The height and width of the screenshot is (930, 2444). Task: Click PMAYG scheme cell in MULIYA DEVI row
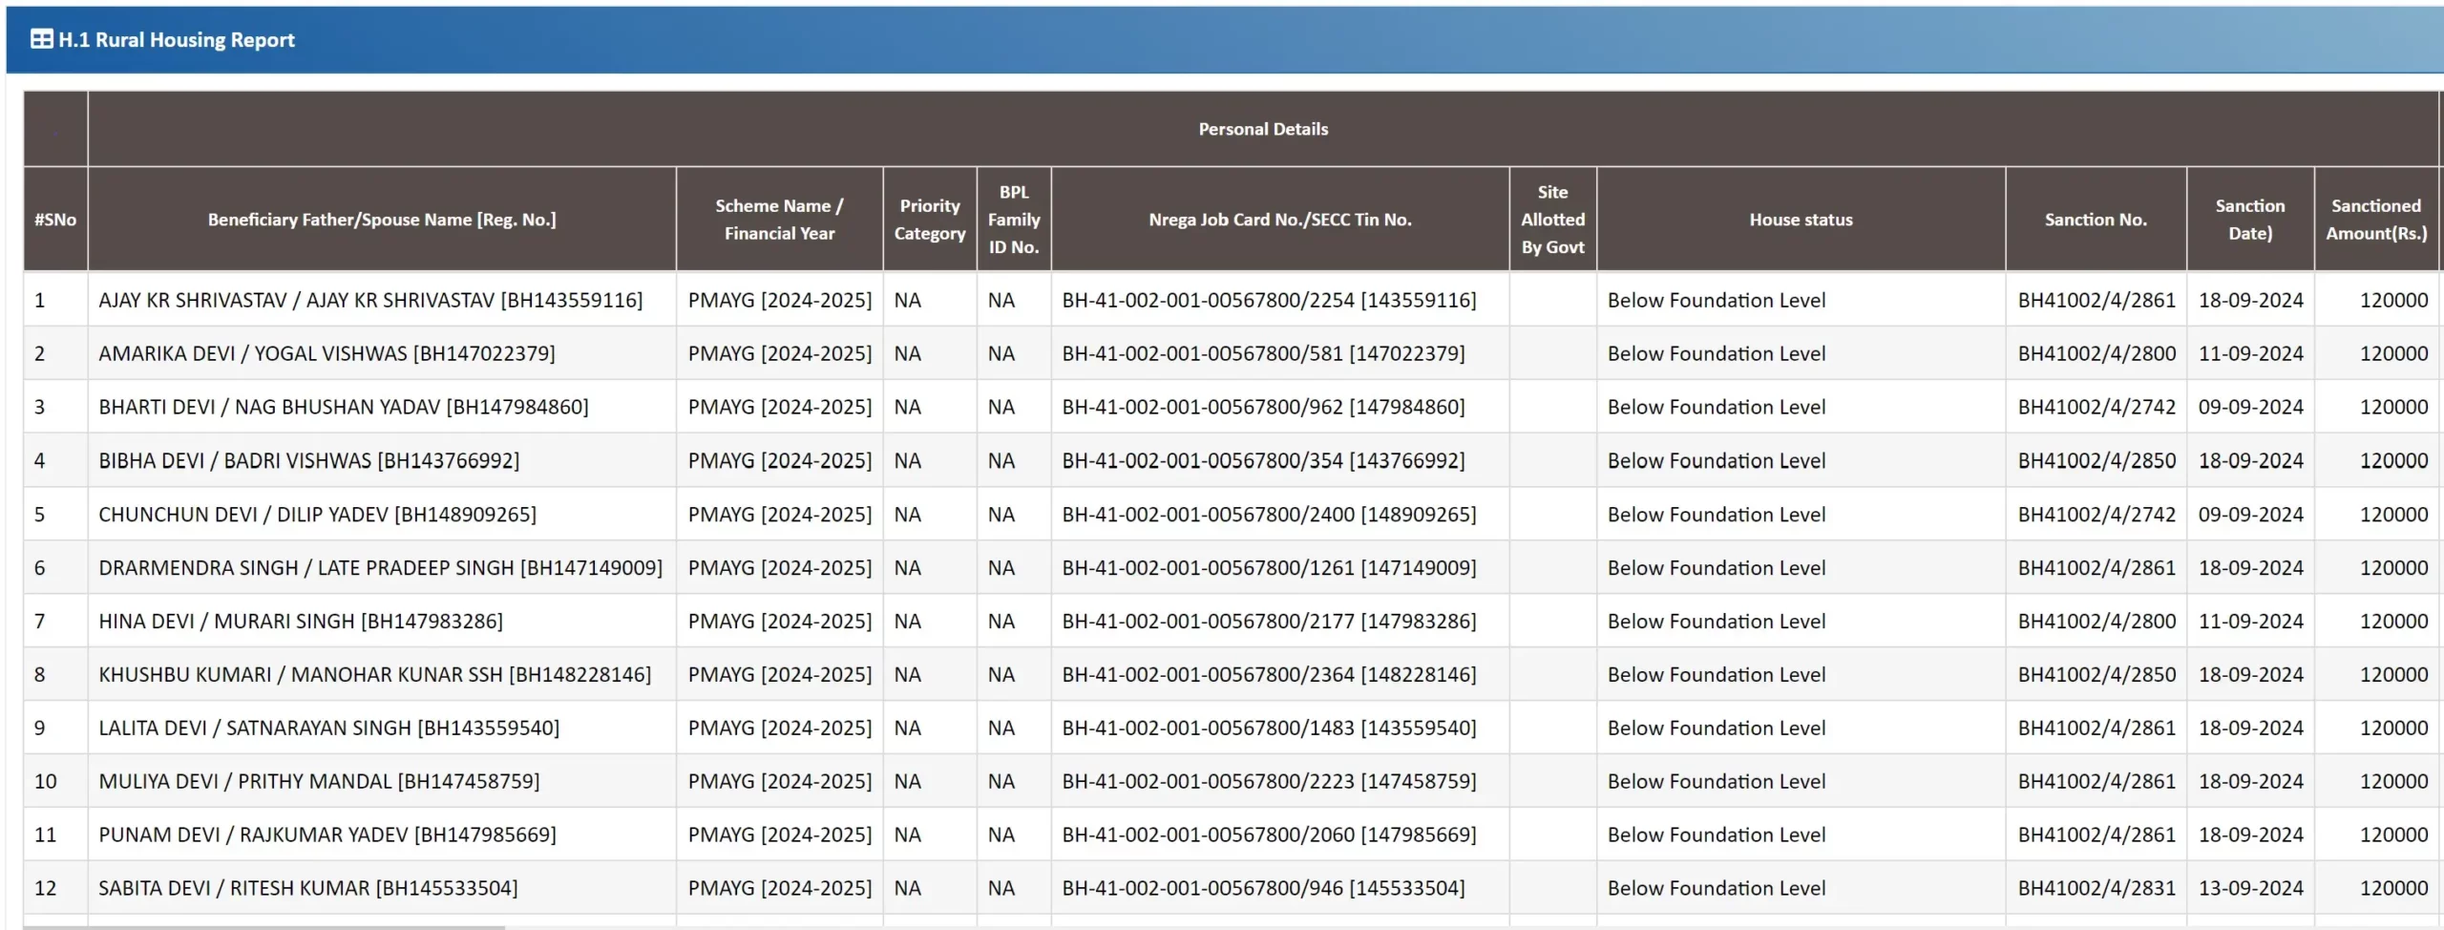pos(780,781)
